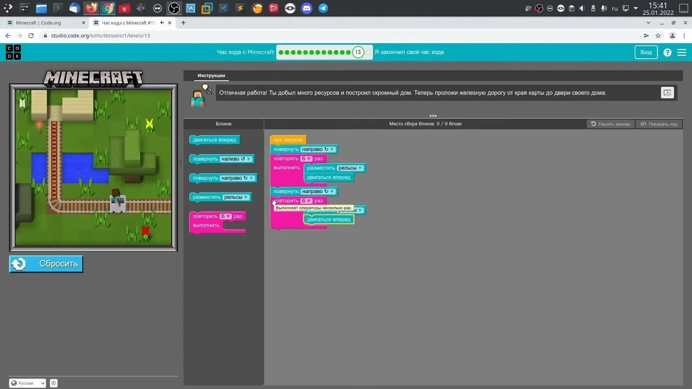Open OBS Studio from the taskbar
The image size is (692, 389).
click(174, 8)
